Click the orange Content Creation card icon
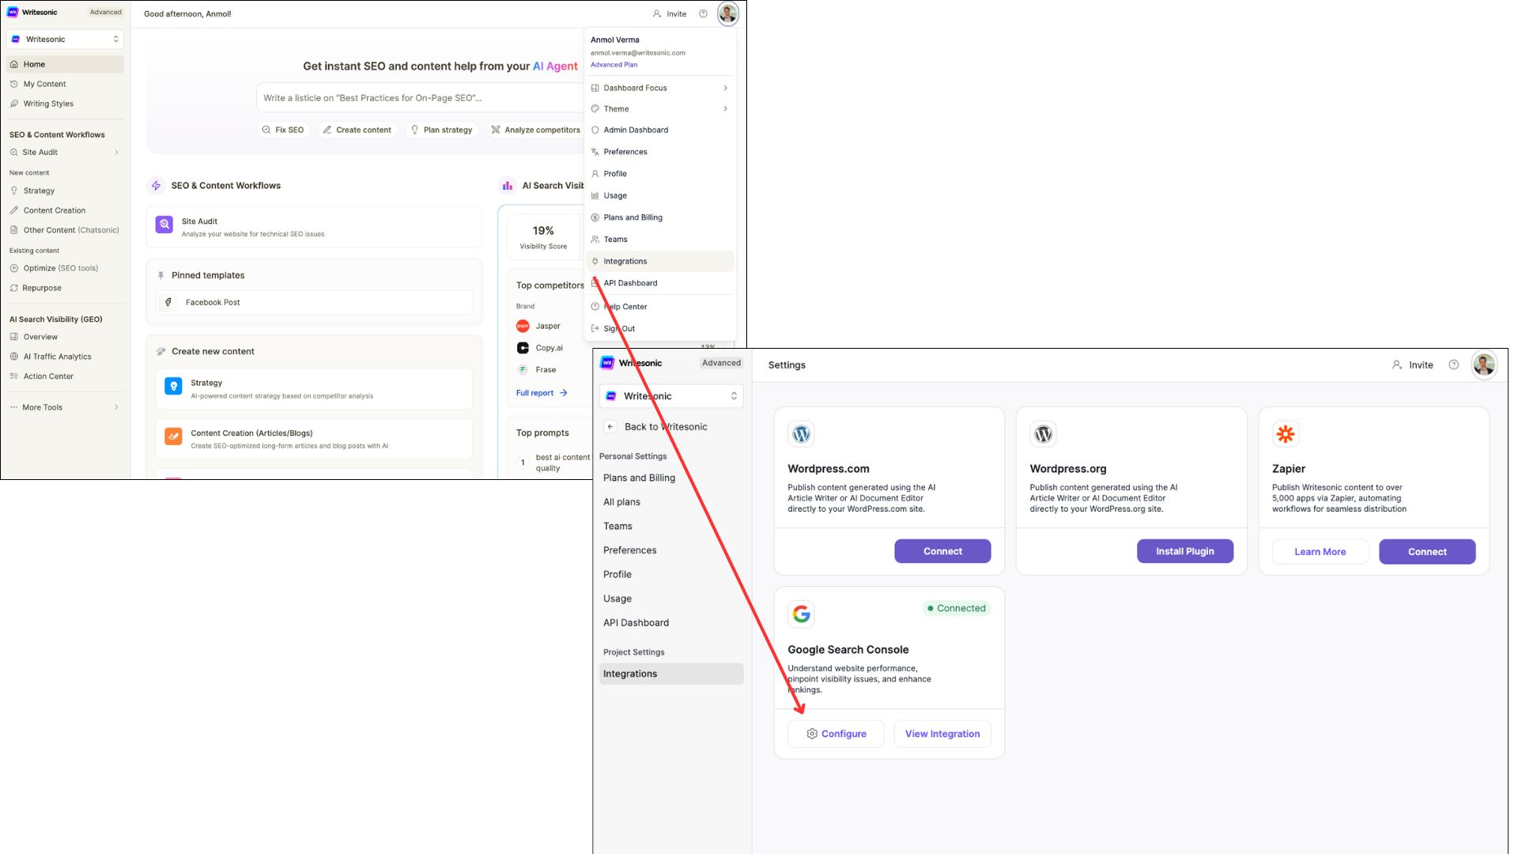Image resolution: width=1518 pixels, height=854 pixels. (x=173, y=436)
